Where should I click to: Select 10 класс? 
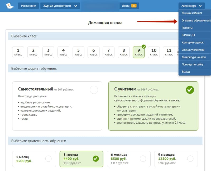tap(154, 52)
